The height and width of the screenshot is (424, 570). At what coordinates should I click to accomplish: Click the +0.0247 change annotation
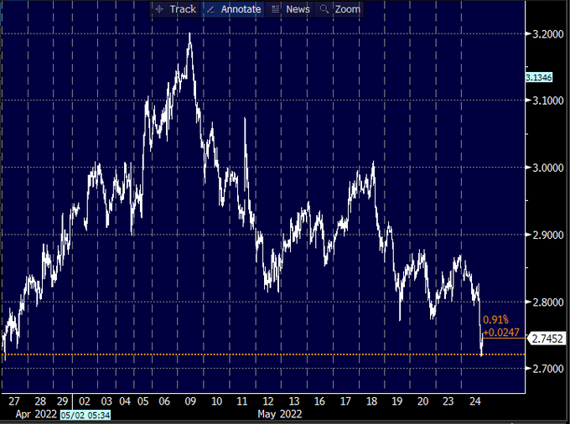point(501,333)
